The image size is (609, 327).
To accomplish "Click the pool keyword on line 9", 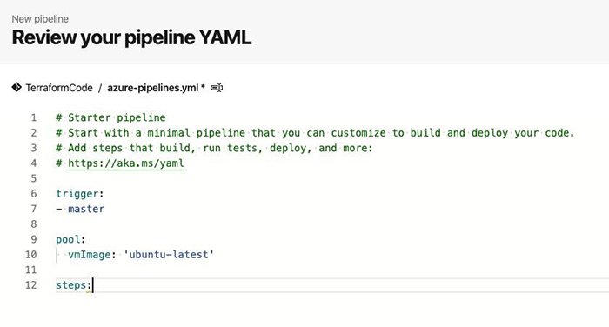I will [68, 240].
